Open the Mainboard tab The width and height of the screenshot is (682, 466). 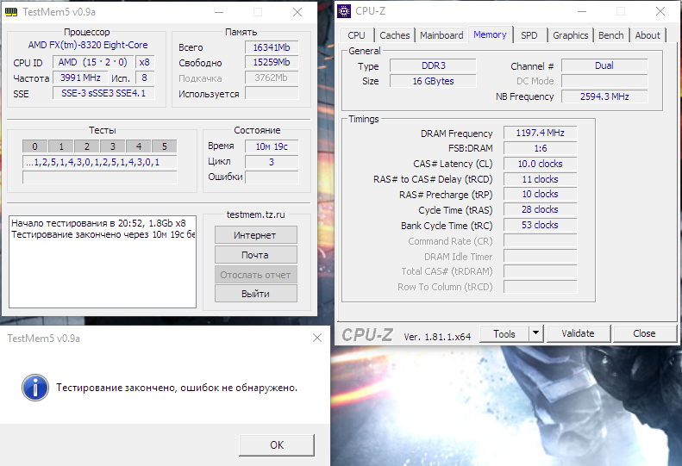[x=441, y=35]
